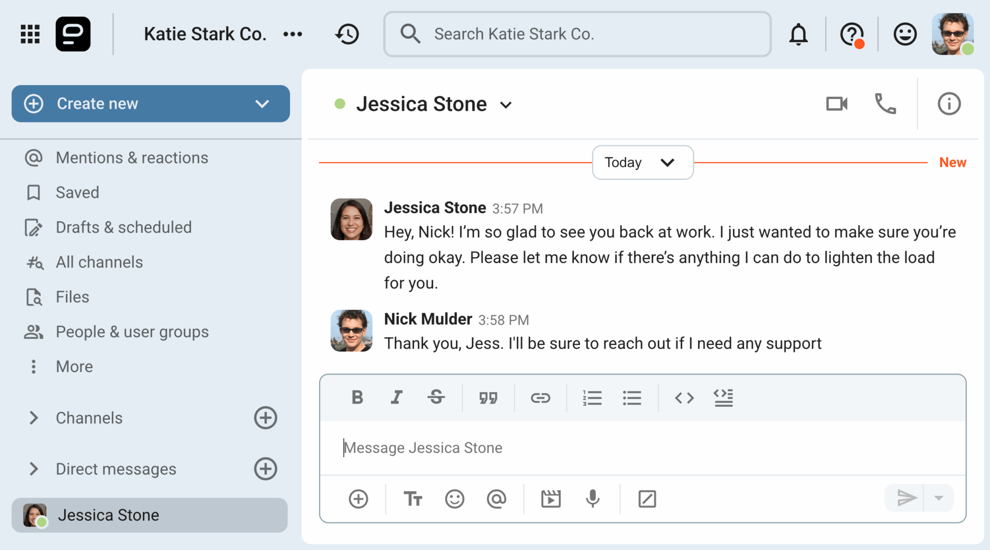990x550 pixels.
Task: Record an audio clip with microphone
Action: tap(593, 498)
